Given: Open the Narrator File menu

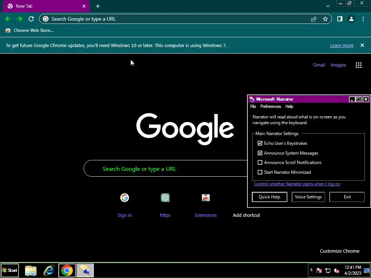Looking at the screenshot, I should (x=253, y=106).
